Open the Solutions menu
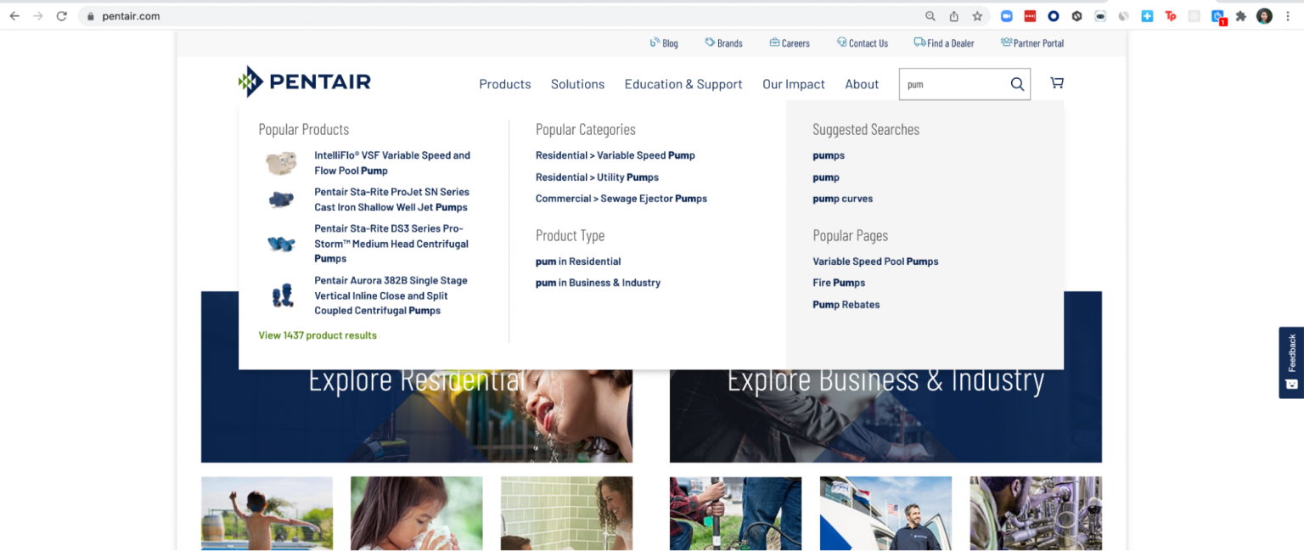The width and height of the screenshot is (1304, 551). (577, 84)
